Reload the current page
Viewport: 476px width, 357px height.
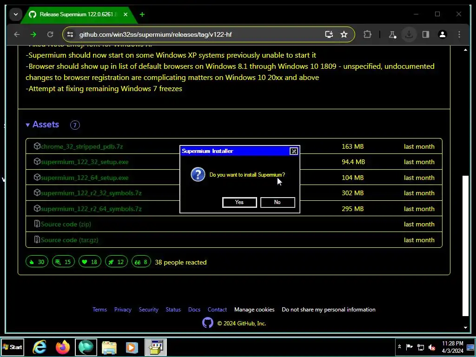tap(50, 34)
